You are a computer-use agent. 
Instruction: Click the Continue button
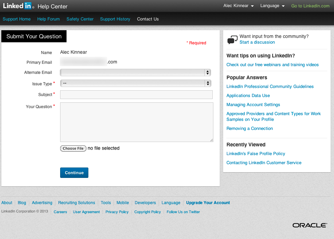coord(74,173)
